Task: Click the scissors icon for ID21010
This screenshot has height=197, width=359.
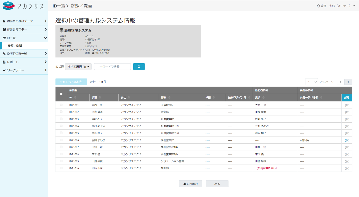Action: tap(347, 169)
